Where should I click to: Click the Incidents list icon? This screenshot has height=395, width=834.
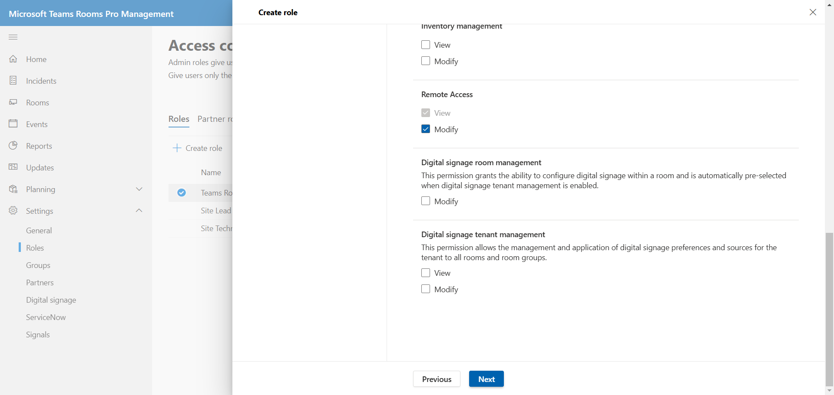click(13, 81)
